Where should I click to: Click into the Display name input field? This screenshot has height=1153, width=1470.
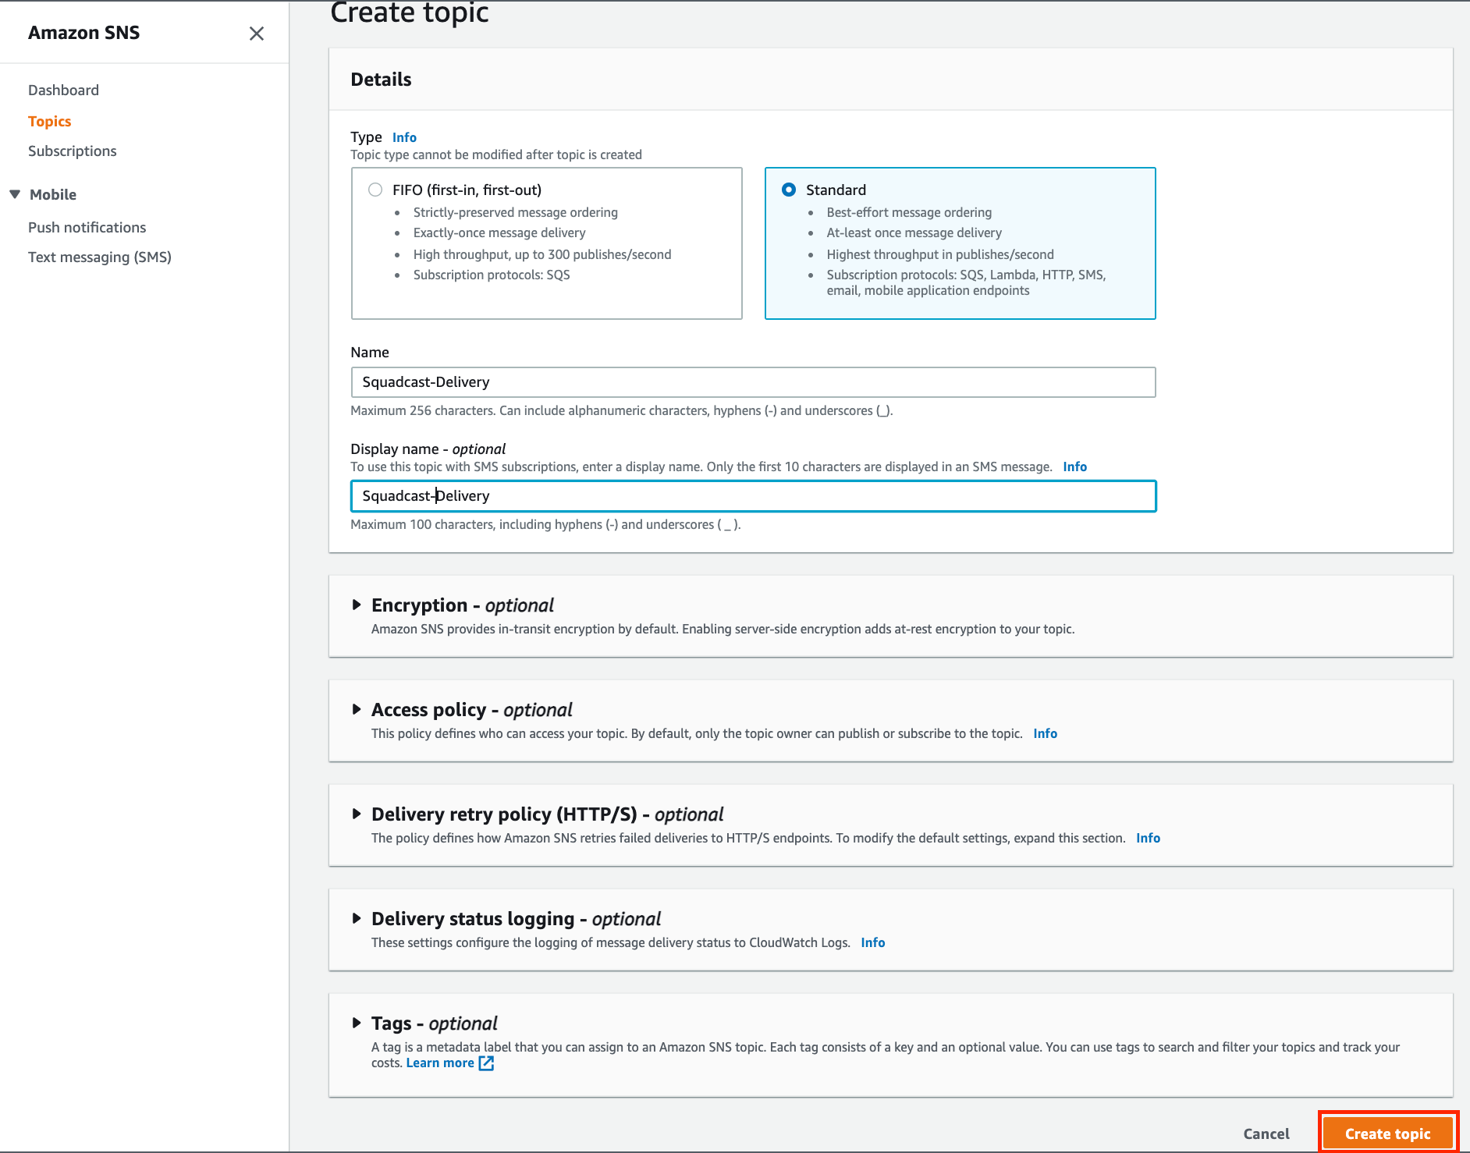tap(753, 496)
